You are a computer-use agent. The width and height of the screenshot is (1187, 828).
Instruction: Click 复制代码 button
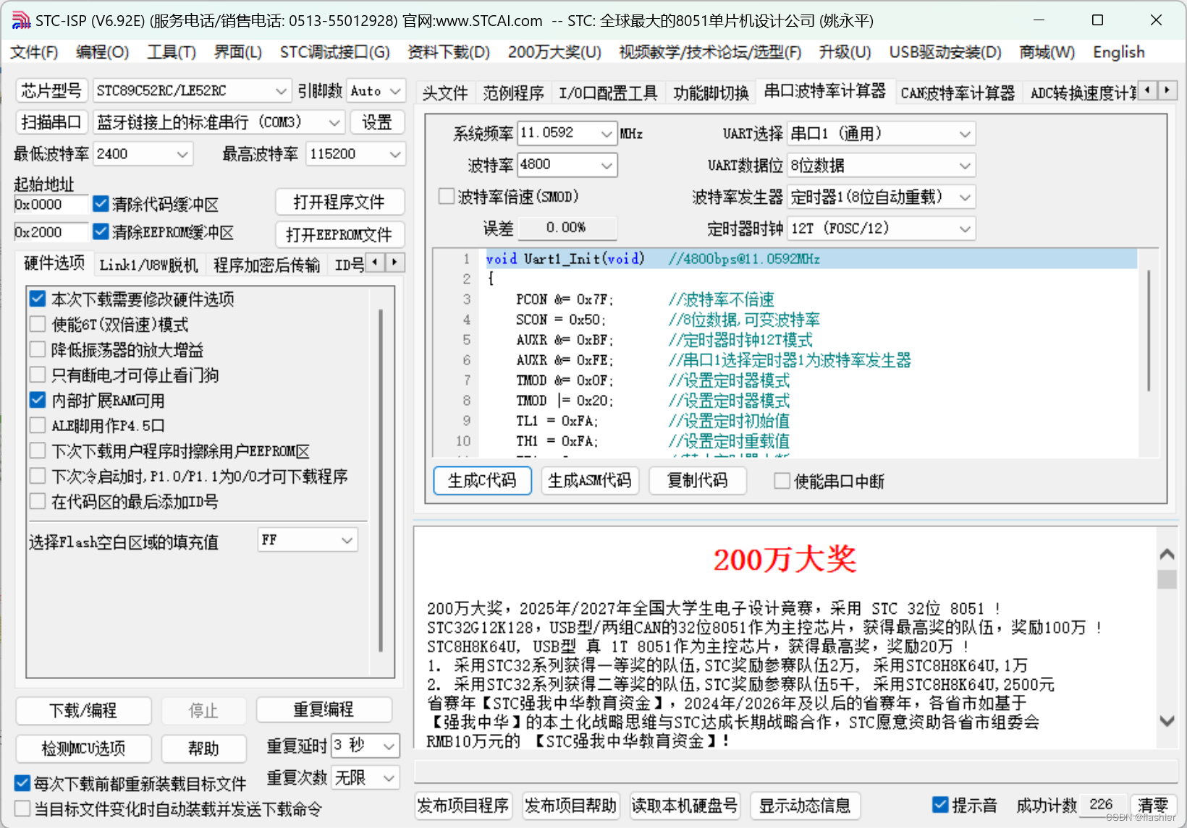click(698, 480)
